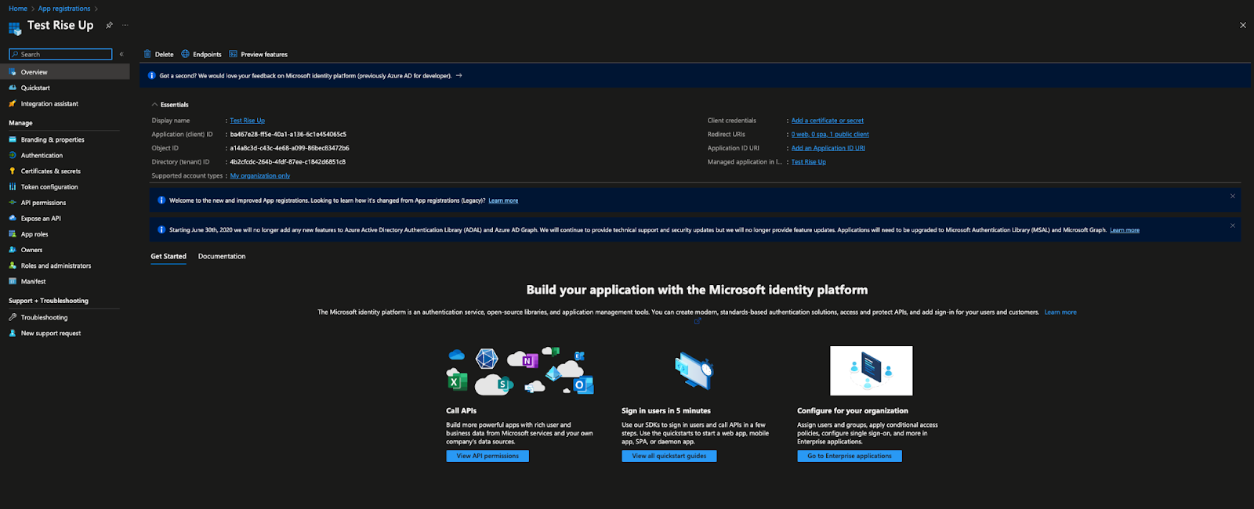Viewport: 1254px width, 509px height.
Task: Click the Call APIs services illustration
Action: pos(520,371)
